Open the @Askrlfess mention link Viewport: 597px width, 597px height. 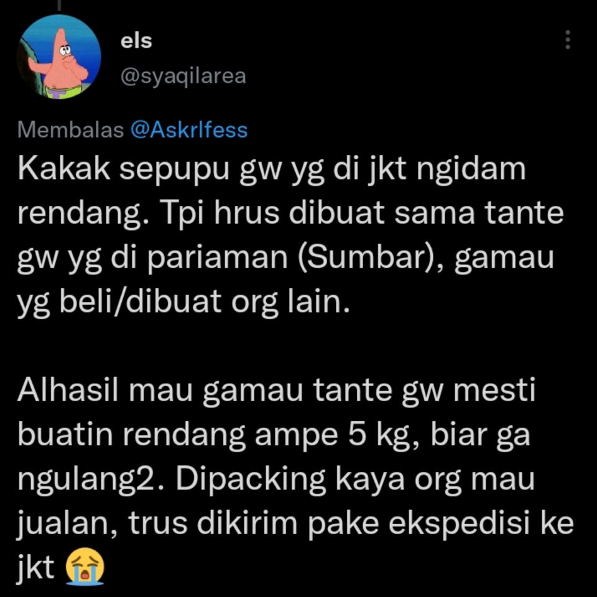(189, 130)
